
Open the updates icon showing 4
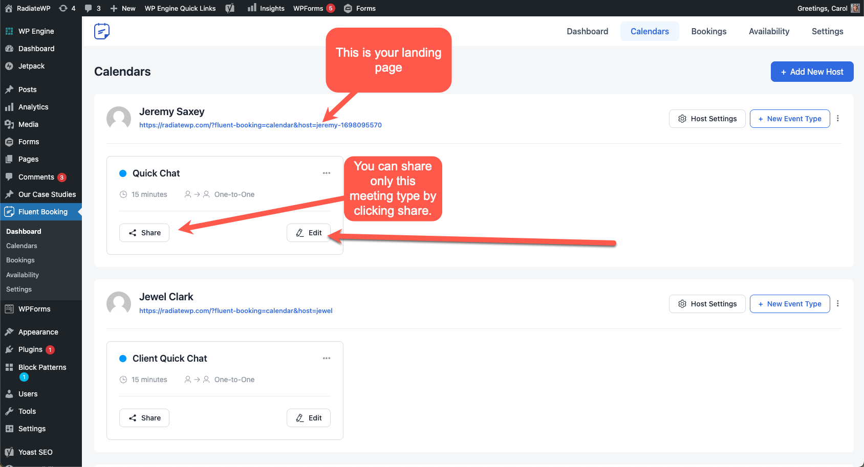coord(67,8)
